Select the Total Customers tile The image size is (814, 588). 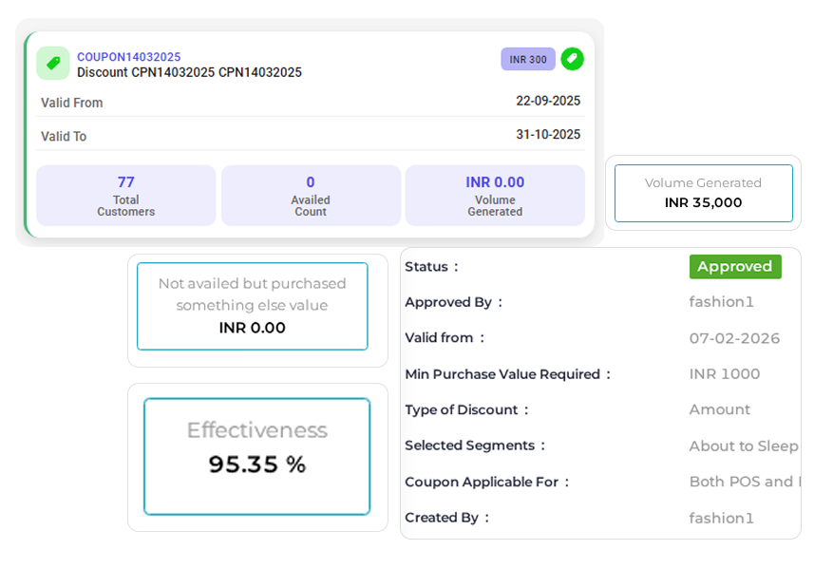click(125, 196)
